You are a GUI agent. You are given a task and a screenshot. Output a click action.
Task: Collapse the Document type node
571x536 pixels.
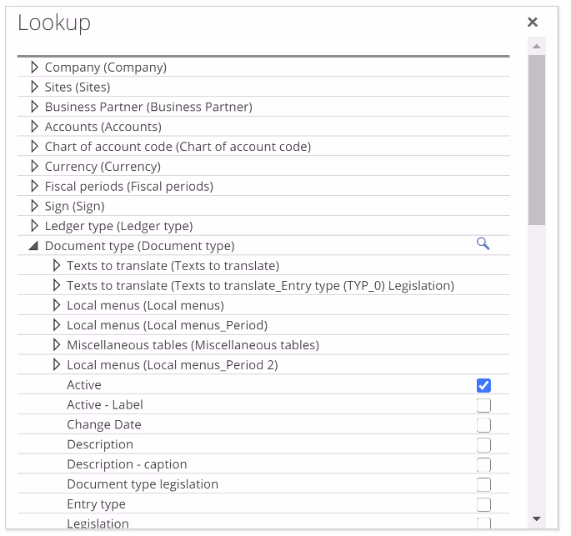(x=34, y=246)
